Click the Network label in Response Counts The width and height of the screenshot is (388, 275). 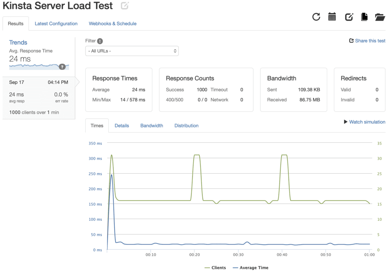219,100
